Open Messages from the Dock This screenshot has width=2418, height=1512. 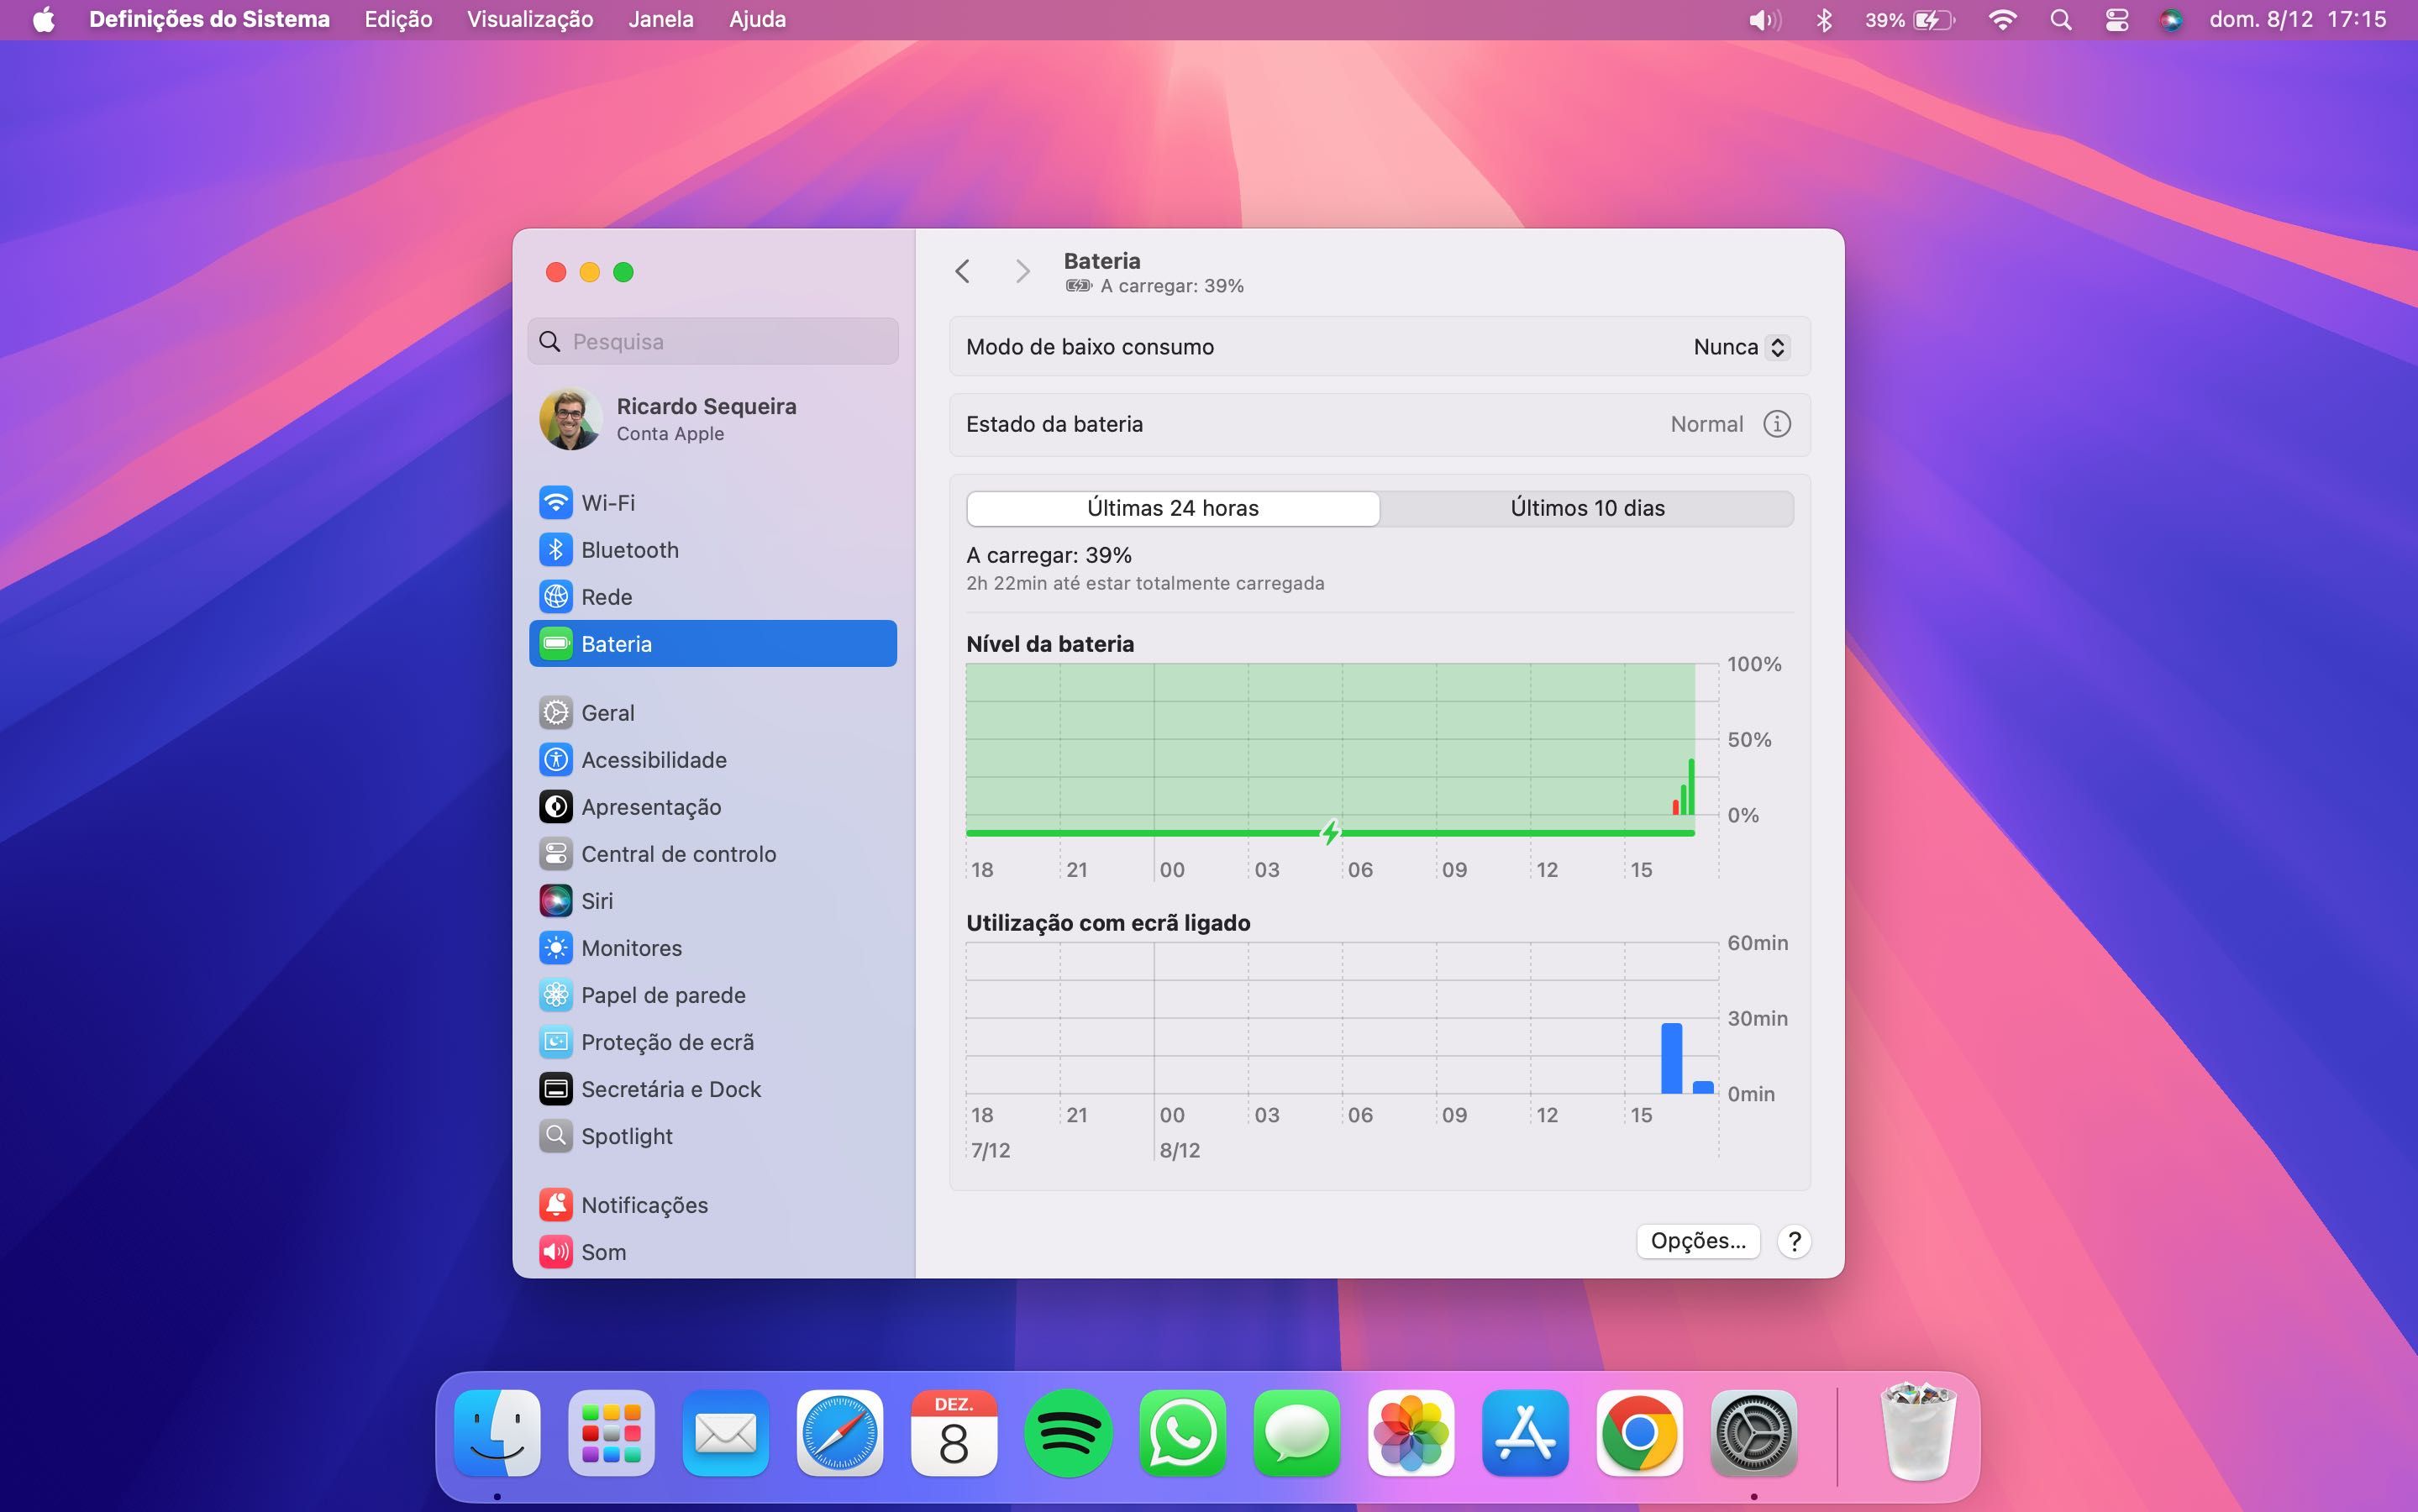1296,1433
